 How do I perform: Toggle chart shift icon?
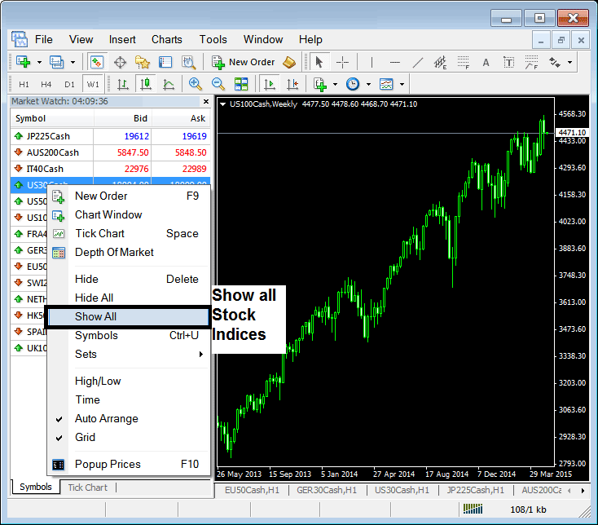pos(292,84)
